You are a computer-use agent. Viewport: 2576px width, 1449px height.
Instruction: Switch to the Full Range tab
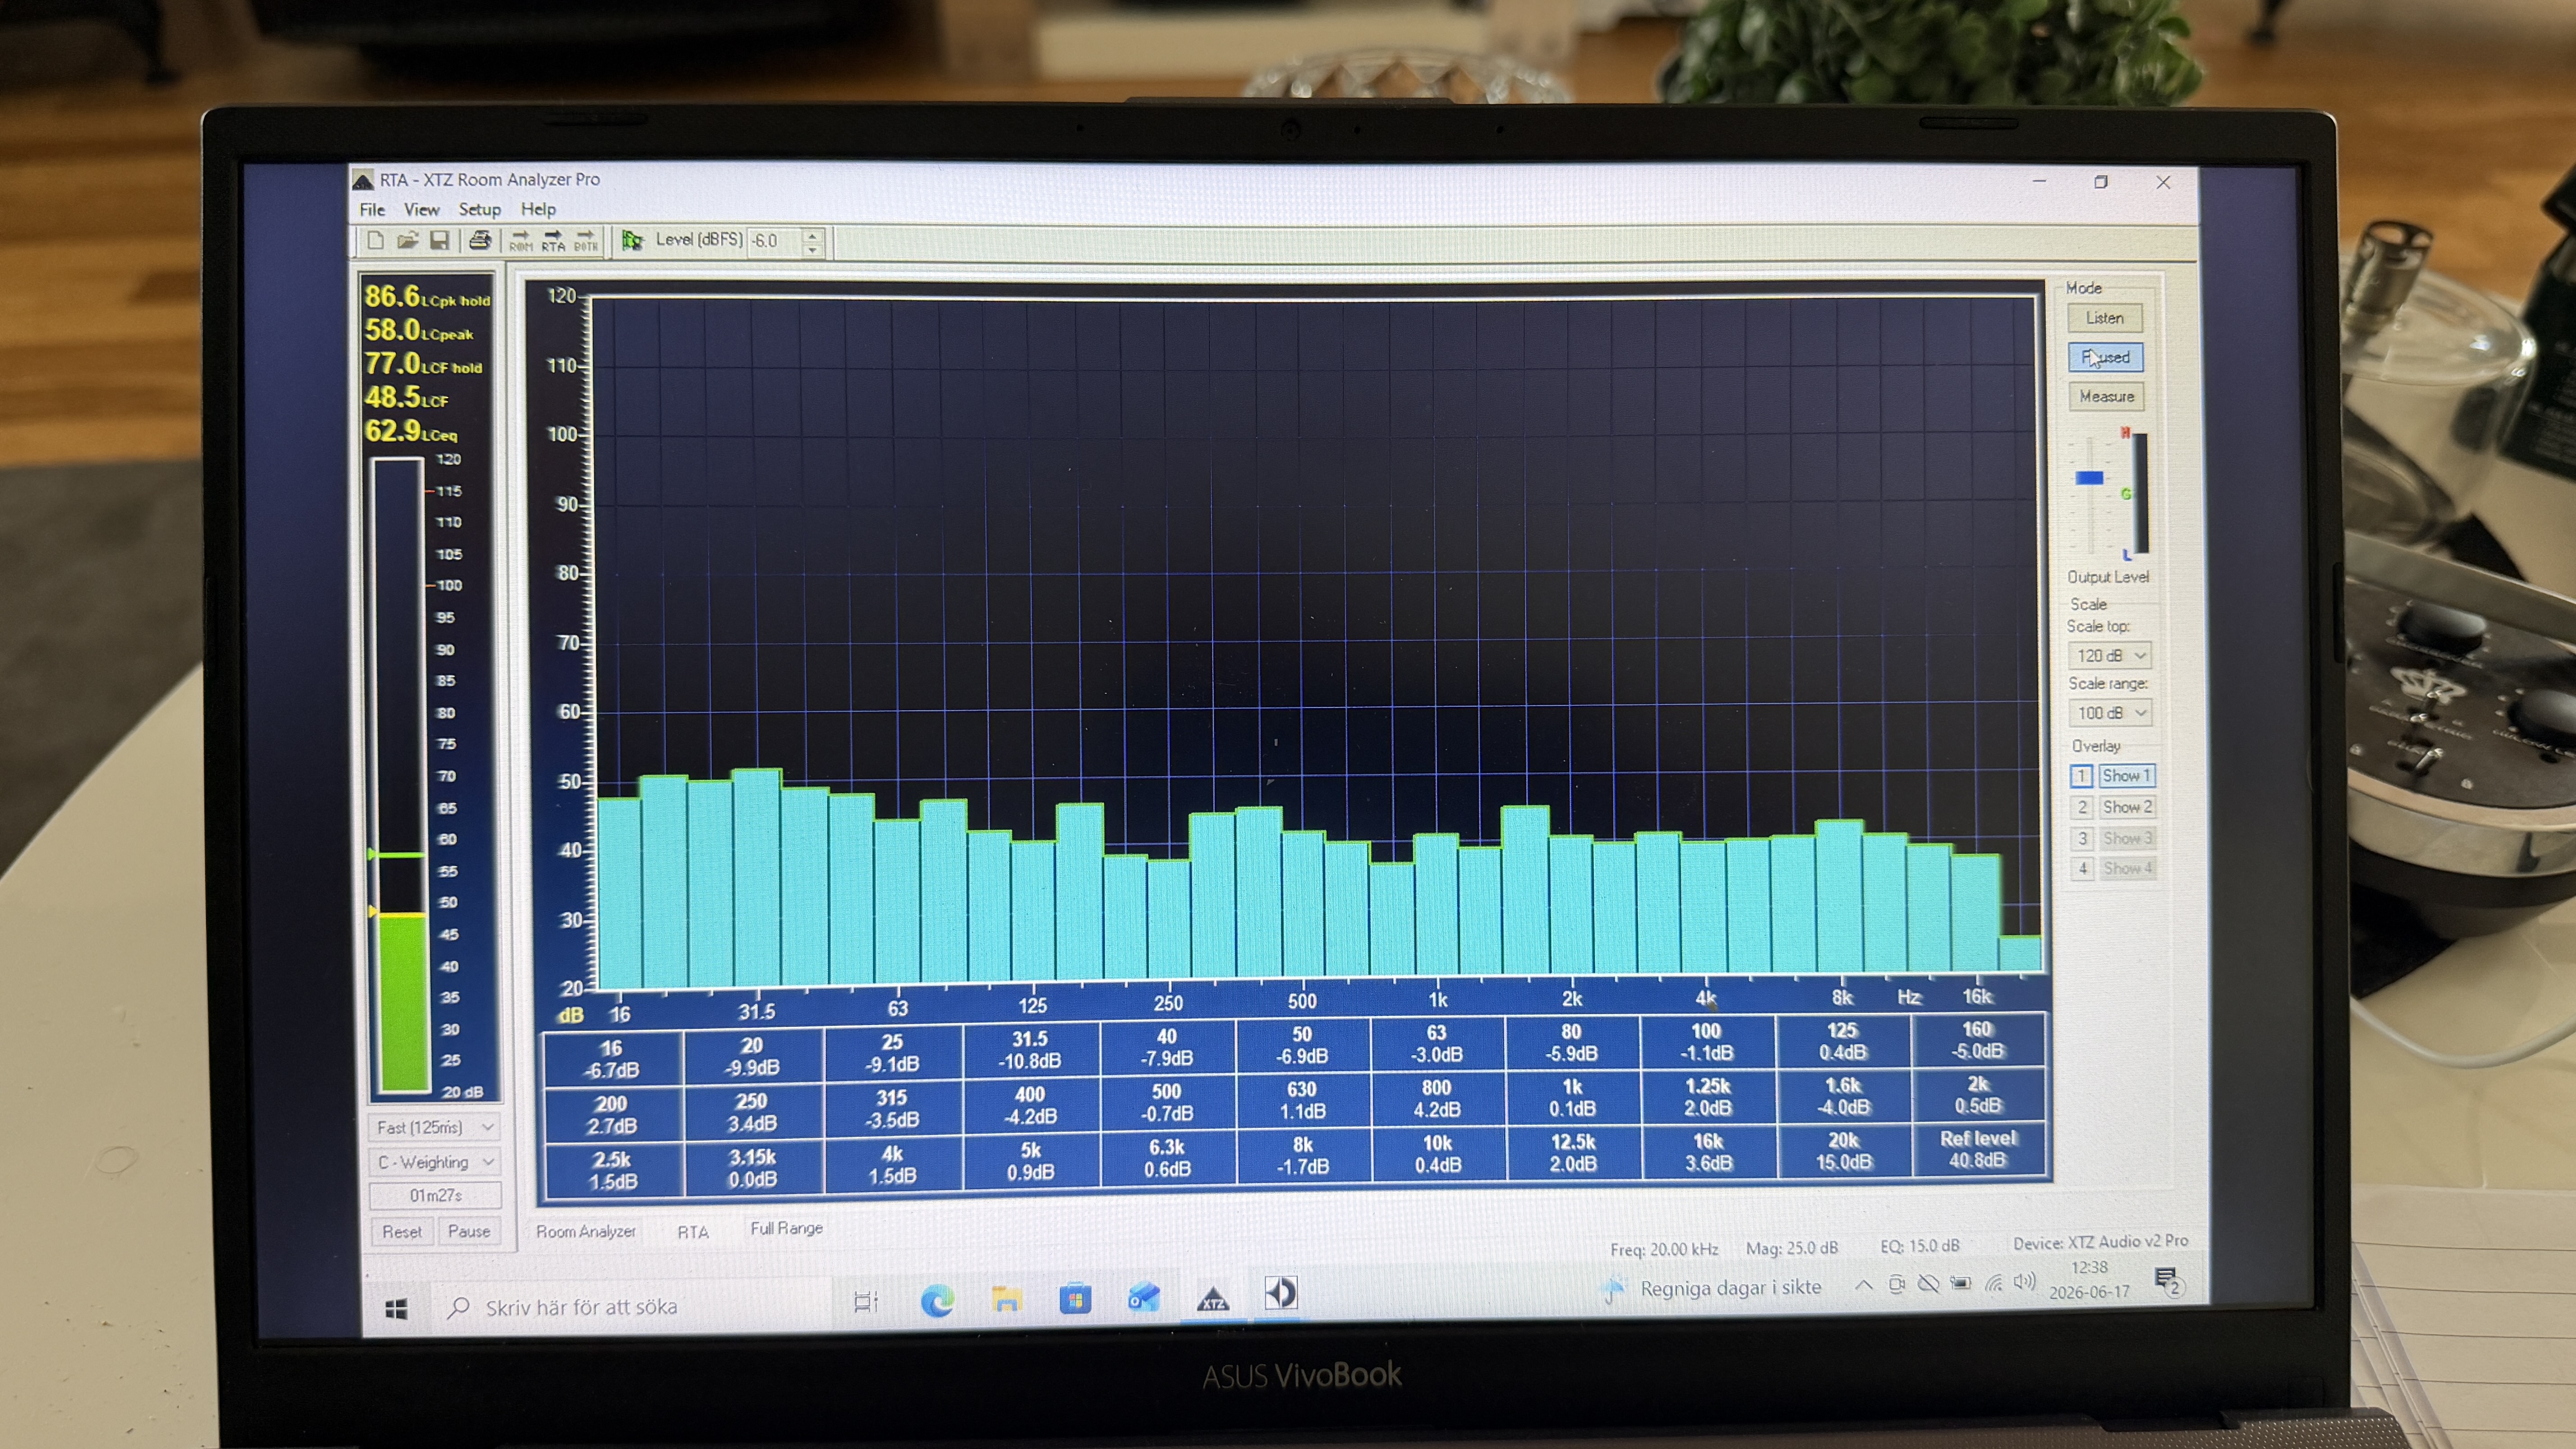click(x=787, y=1229)
